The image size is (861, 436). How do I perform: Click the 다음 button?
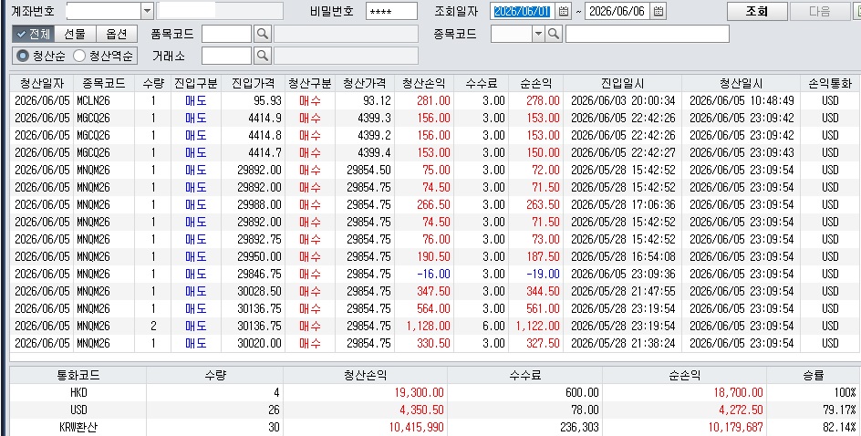coord(820,11)
